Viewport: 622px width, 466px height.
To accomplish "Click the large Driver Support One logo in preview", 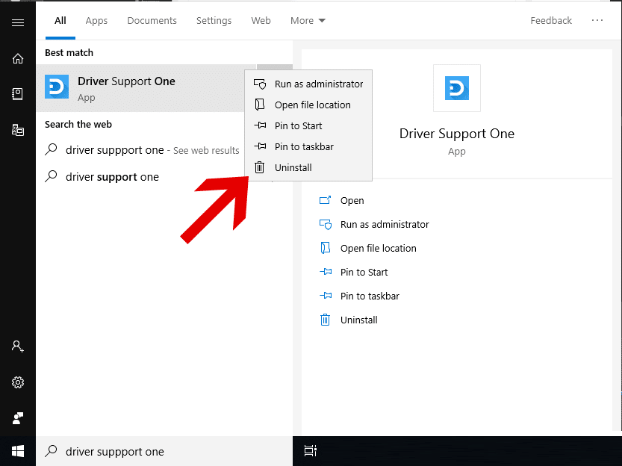I will [456, 88].
